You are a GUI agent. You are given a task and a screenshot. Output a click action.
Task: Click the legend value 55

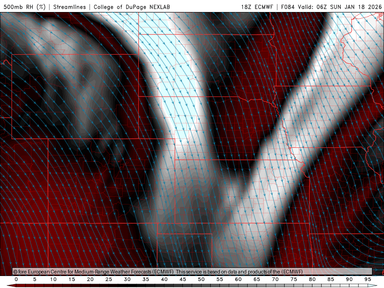click(x=220, y=279)
